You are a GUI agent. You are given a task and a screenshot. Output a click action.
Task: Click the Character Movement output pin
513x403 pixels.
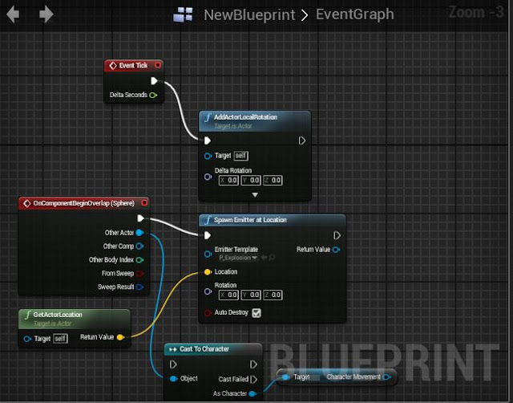click(386, 377)
